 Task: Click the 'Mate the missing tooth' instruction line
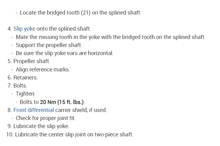pos(110,37)
